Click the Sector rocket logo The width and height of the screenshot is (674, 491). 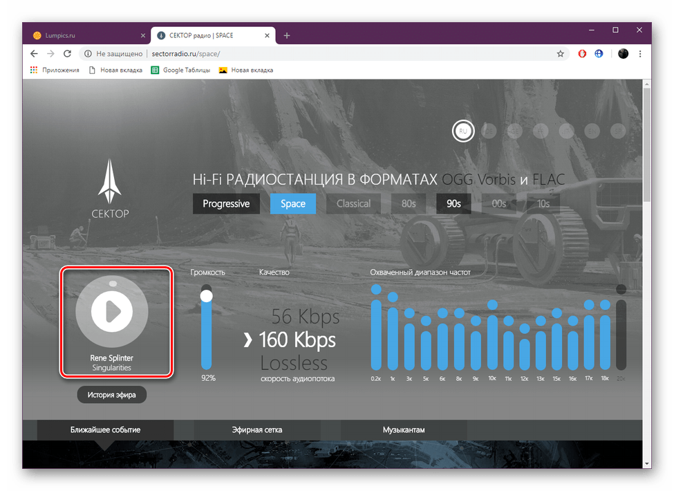pos(110,189)
